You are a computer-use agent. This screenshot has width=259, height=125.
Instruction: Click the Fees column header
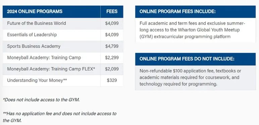click(112, 11)
